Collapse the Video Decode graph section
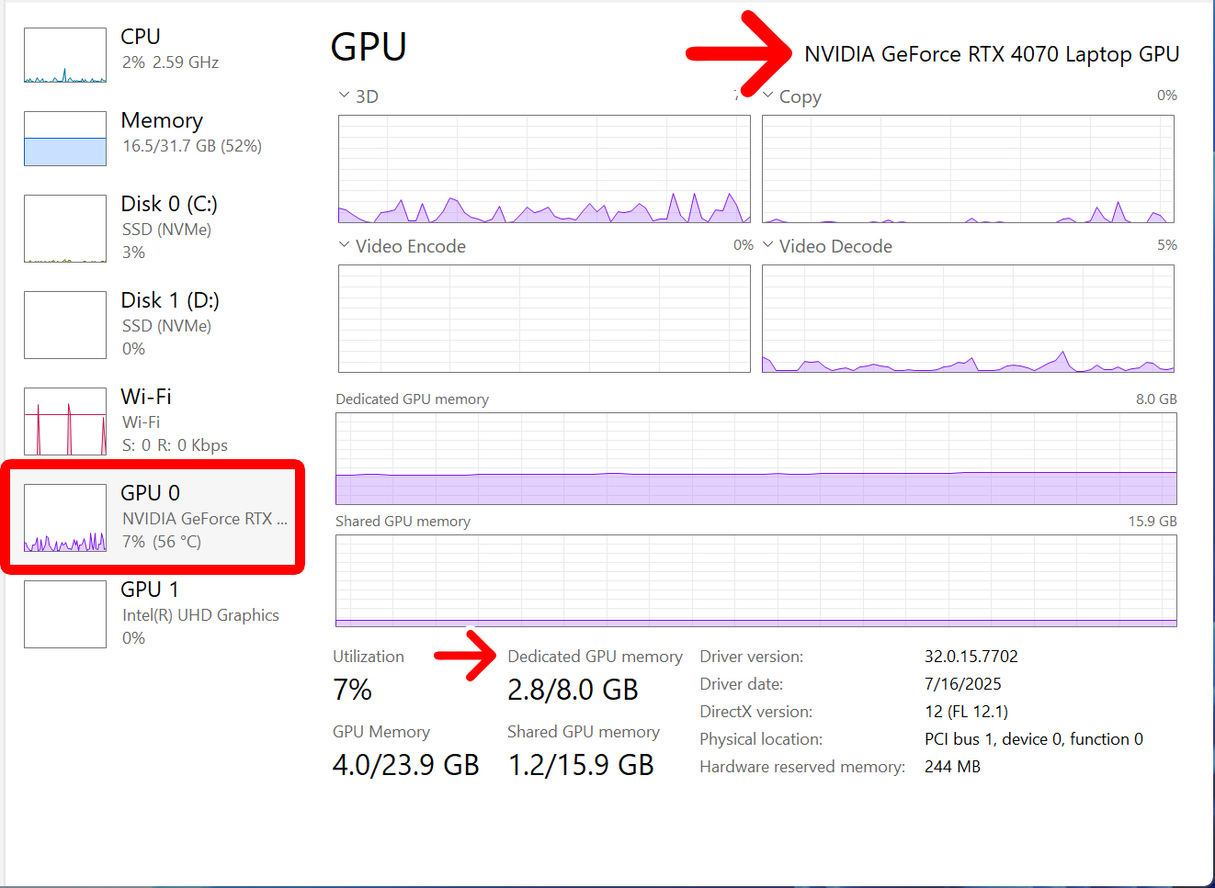This screenshot has height=888, width=1215. pyautogui.click(x=767, y=245)
